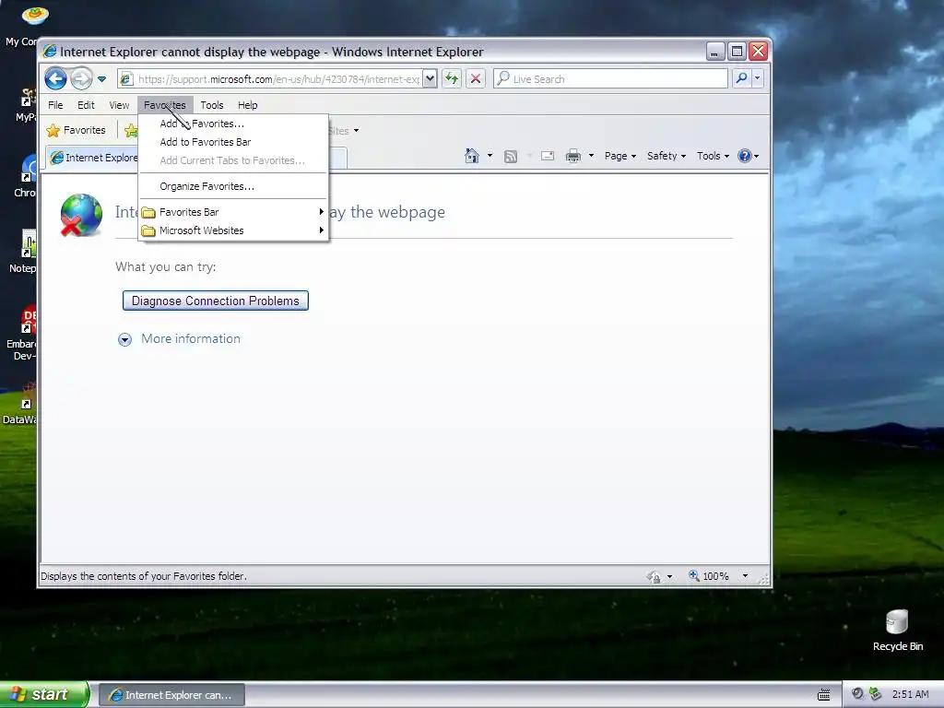Image resolution: width=944 pixels, height=708 pixels.
Task: Open the zoom level dropdown arrow
Action: click(745, 576)
